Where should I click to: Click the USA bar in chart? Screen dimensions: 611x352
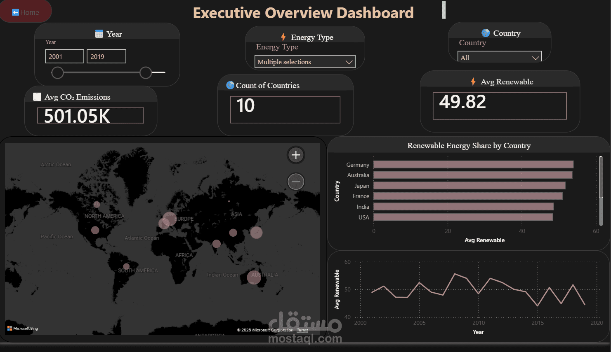463,217
